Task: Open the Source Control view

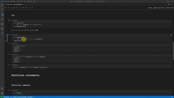Action: 2,14
